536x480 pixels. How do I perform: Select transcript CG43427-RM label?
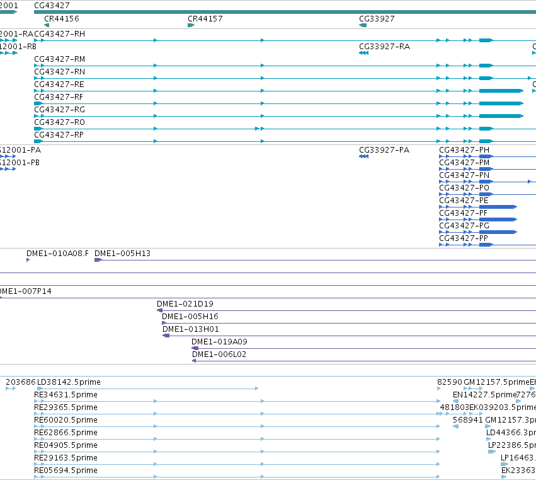pos(59,59)
